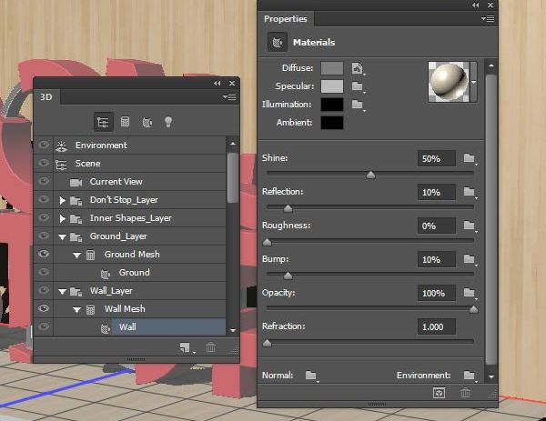
Task: Expand the Inner Shapes_Layer group
Action: click(x=62, y=218)
